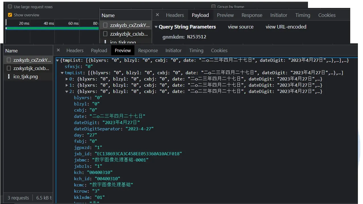The width and height of the screenshot is (363, 204).
Task: Click the file icon beside lower zzxkyzb_cxZzxkY
Action: [9, 60]
